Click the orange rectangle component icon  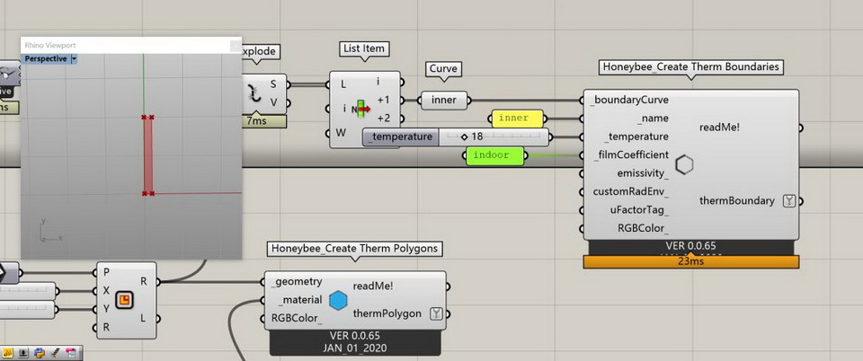pos(125,299)
